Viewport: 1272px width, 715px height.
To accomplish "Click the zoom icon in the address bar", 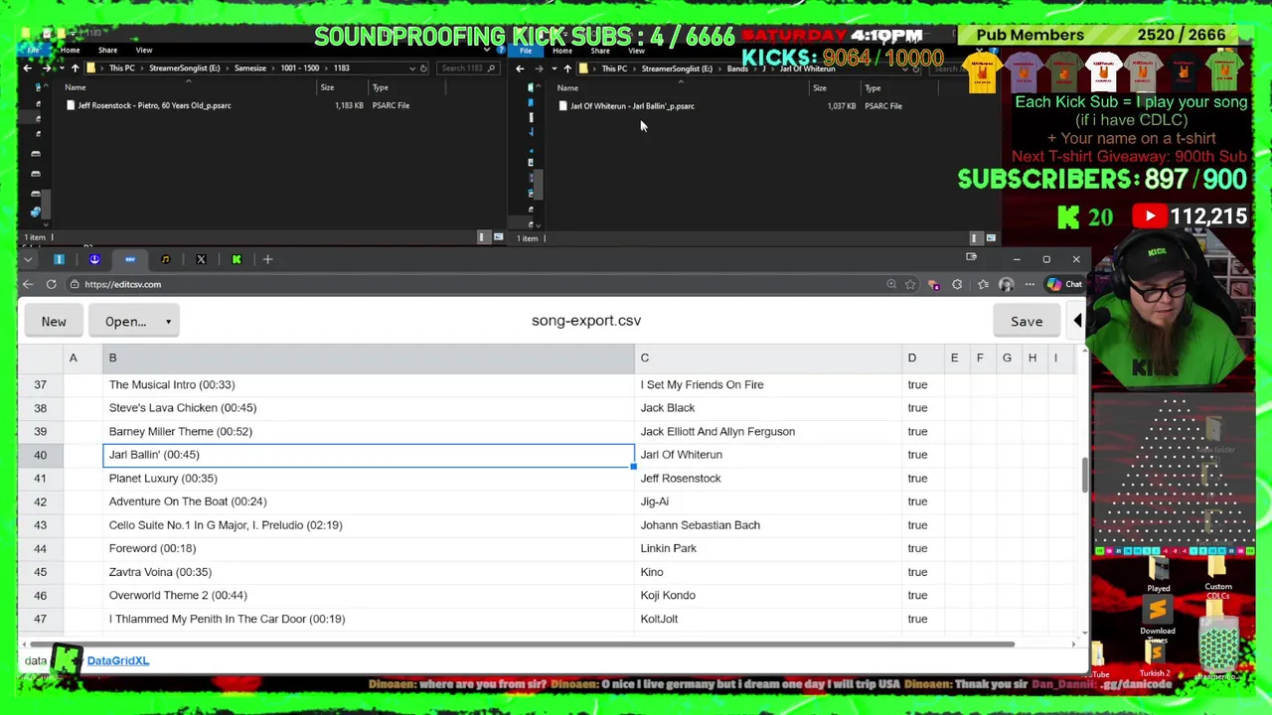I will click(891, 284).
